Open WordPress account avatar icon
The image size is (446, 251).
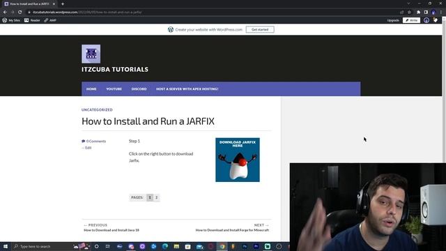[426, 20]
